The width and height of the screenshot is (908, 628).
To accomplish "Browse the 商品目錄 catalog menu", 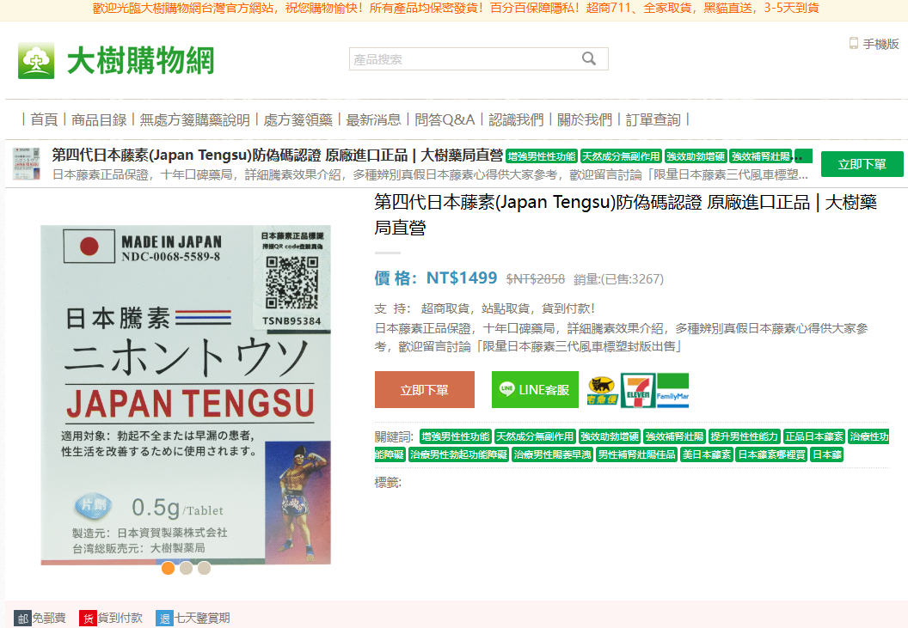I will 97,119.
